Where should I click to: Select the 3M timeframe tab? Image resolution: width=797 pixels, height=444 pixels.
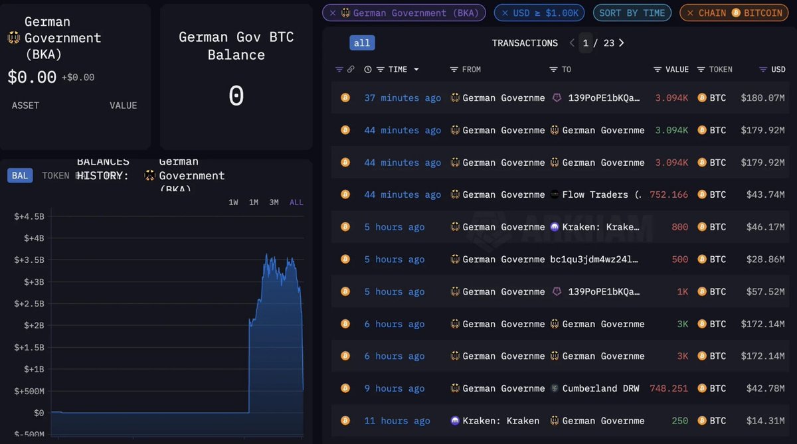click(274, 202)
